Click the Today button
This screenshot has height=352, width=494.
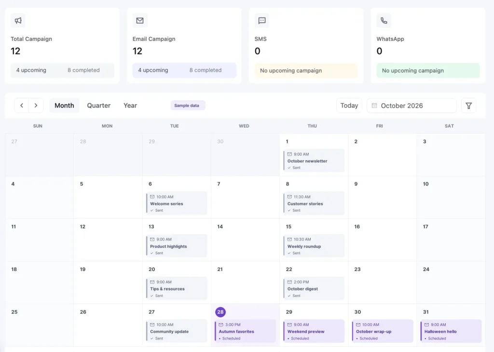click(349, 106)
